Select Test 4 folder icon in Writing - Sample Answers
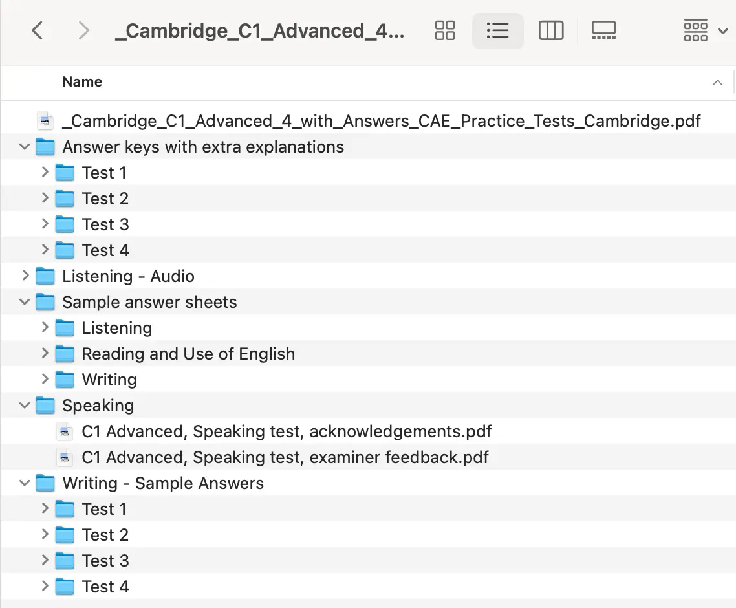 click(x=65, y=586)
